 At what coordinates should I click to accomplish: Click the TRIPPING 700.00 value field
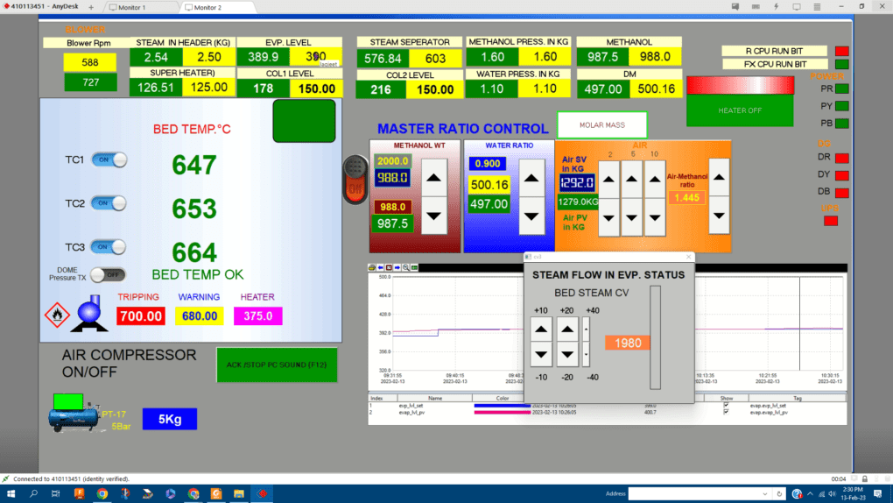tap(141, 316)
